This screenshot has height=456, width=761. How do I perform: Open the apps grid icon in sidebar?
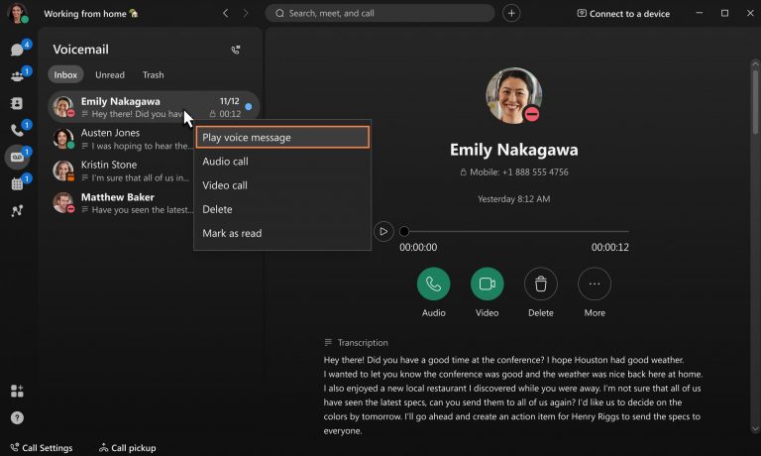17,391
